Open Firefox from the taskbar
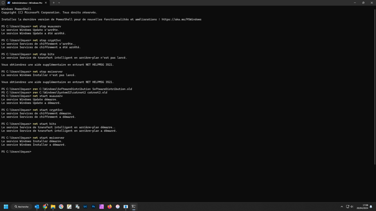Viewport: 376px width, 211px height. coord(109,206)
